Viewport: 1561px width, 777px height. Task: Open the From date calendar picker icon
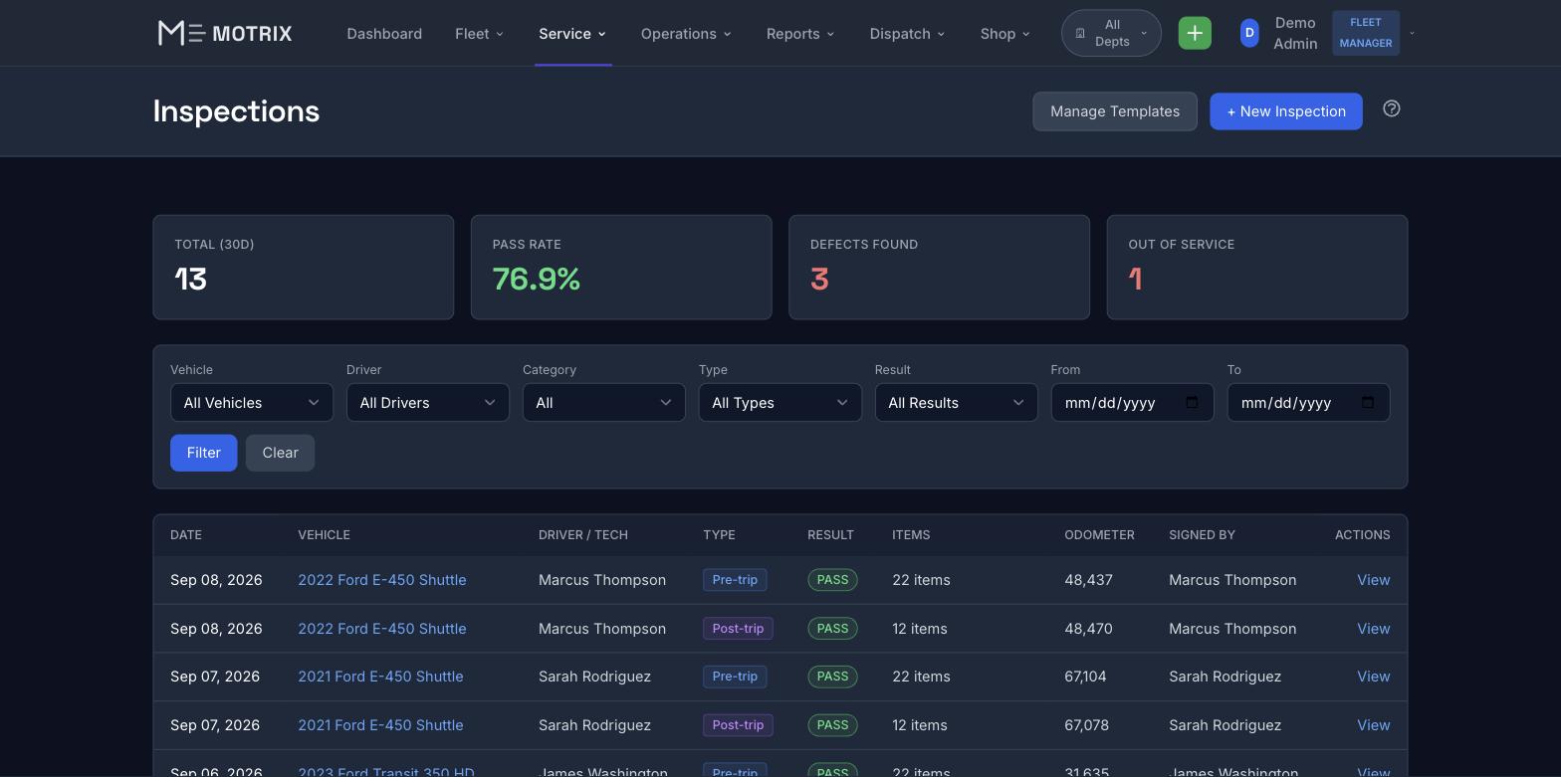click(x=1193, y=402)
